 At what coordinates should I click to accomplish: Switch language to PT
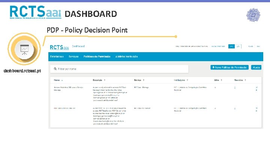pos(231,47)
